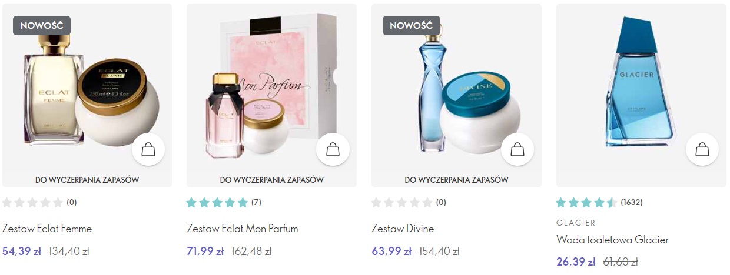This screenshot has width=730, height=275.
Task: Click the NOWOŚĆ badge on Zestaw Divine
Action: [412, 26]
